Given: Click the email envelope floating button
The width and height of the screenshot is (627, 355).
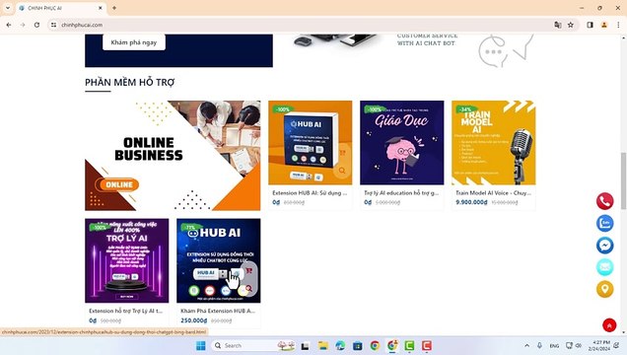Looking at the screenshot, I should (x=604, y=267).
